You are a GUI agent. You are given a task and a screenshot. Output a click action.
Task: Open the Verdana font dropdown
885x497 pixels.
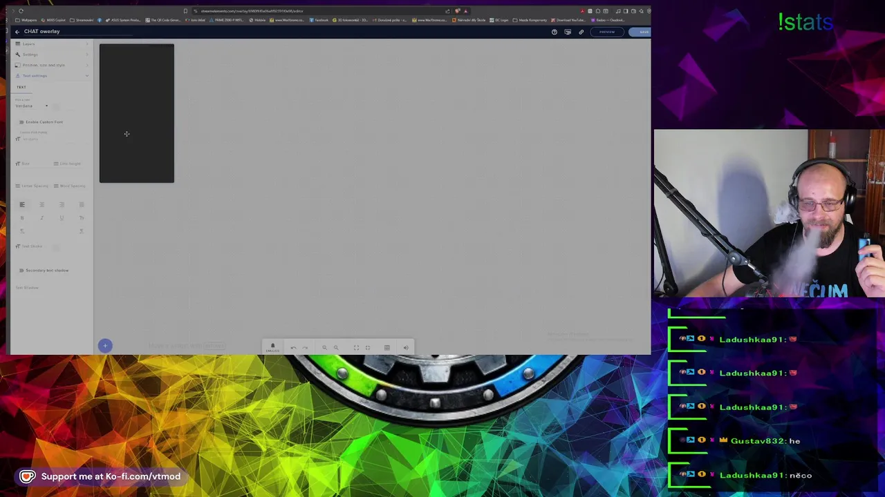(x=32, y=106)
